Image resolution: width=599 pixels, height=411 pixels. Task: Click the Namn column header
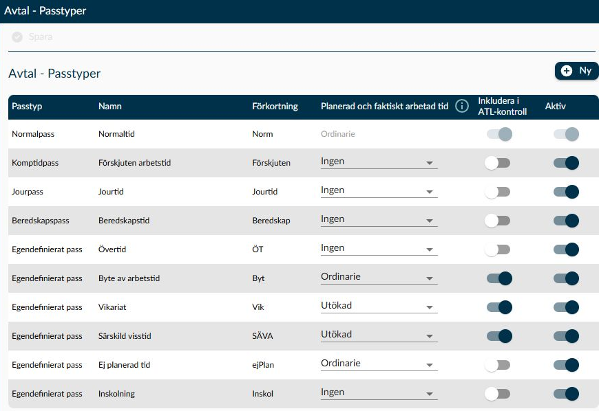coord(110,107)
